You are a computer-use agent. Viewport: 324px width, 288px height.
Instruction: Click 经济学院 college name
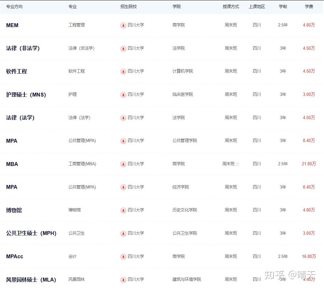[181, 187]
